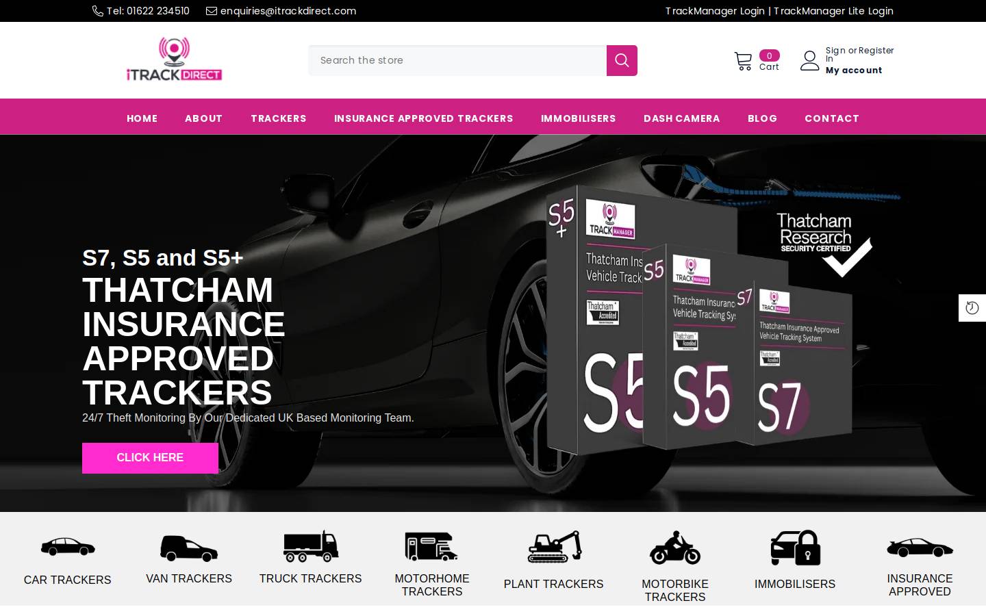The height and width of the screenshot is (616, 986).
Task: Focus the Search the store field
Action: pos(457,60)
